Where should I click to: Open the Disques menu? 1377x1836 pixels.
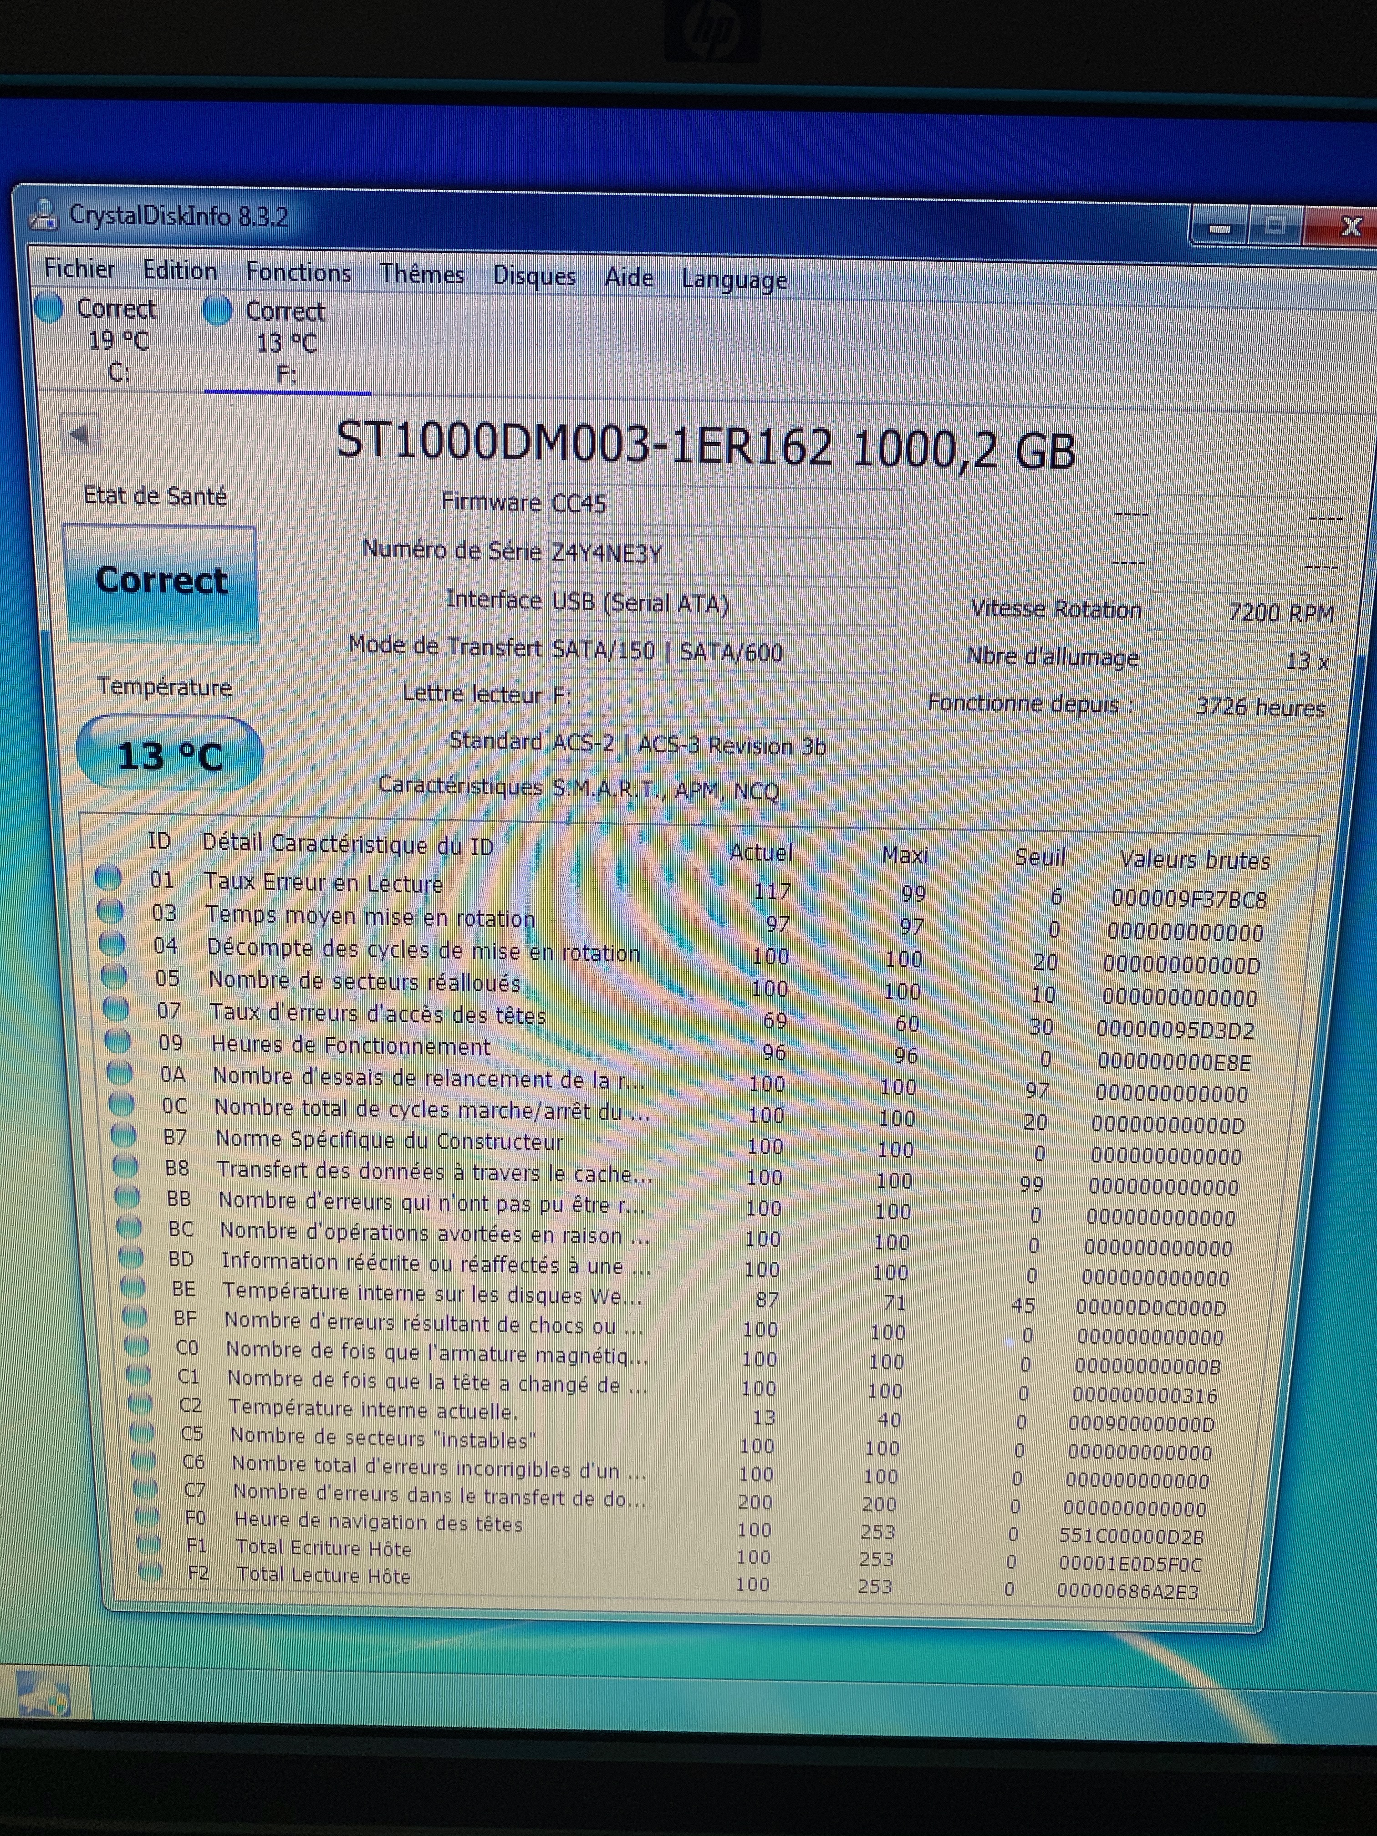(534, 276)
